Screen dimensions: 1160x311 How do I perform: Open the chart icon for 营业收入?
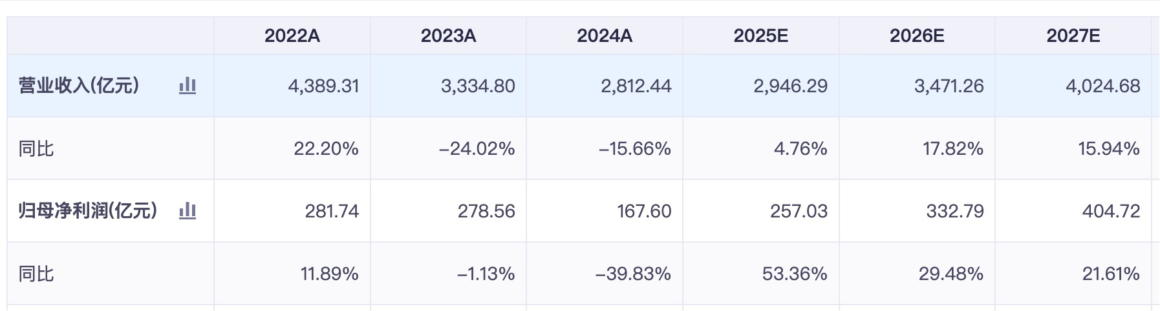pyautogui.click(x=188, y=86)
